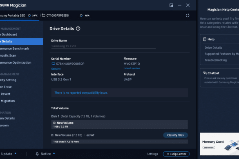239x159 pixels.
Task: Click the Notice label in bottom bar
Action: pyautogui.click(x=46, y=154)
